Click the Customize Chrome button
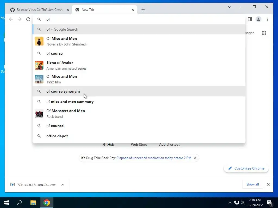Screen dimensions: 278x208 [246, 168]
